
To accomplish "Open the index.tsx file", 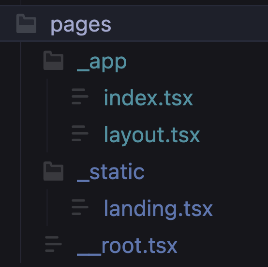I will (x=149, y=98).
